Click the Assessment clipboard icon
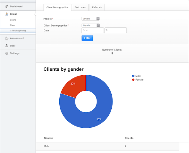This screenshot has height=153, width=189. 7,38
